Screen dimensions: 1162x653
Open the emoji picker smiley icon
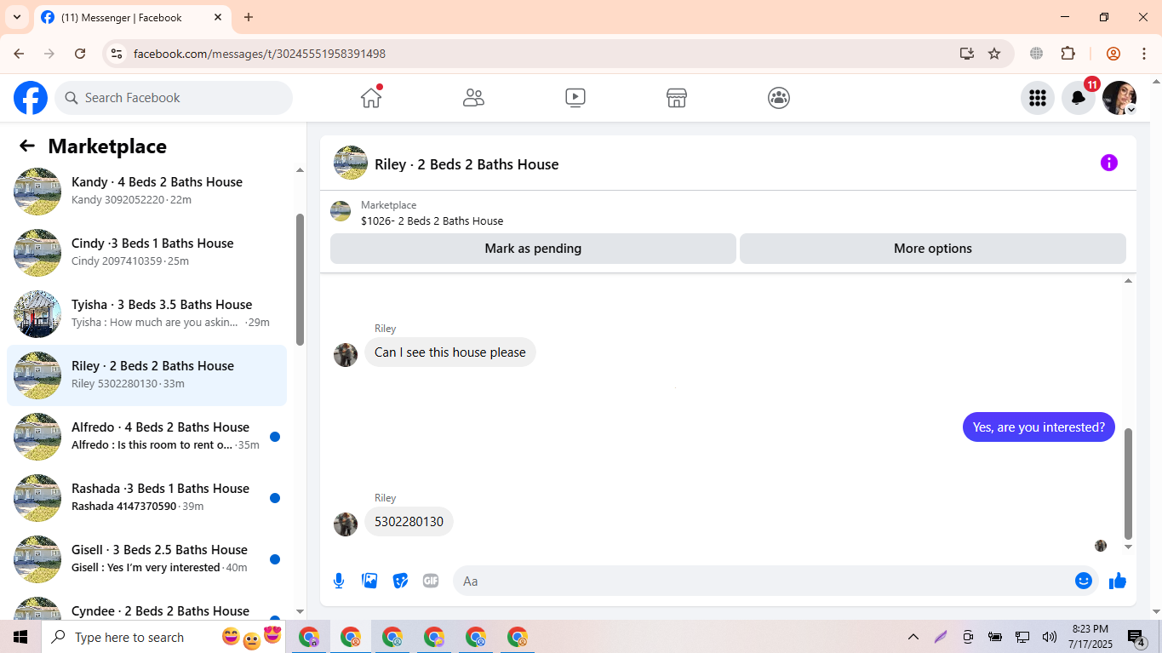click(1083, 581)
